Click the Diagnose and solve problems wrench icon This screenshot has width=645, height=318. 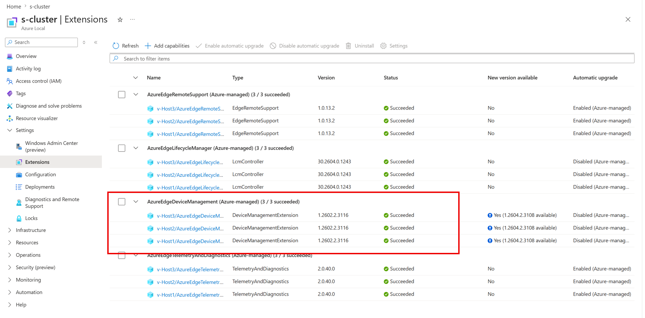point(10,106)
